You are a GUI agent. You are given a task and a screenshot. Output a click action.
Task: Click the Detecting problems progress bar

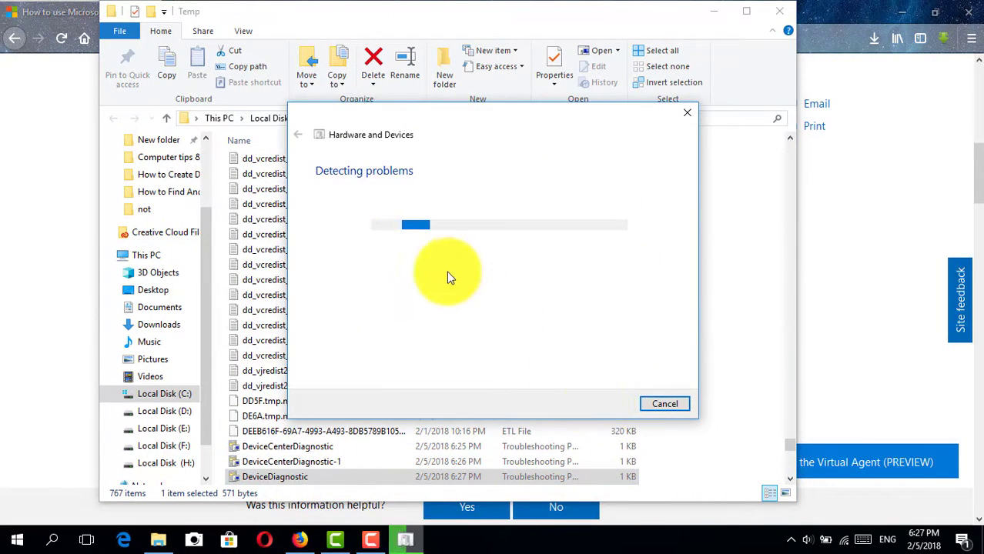(499, 225)
